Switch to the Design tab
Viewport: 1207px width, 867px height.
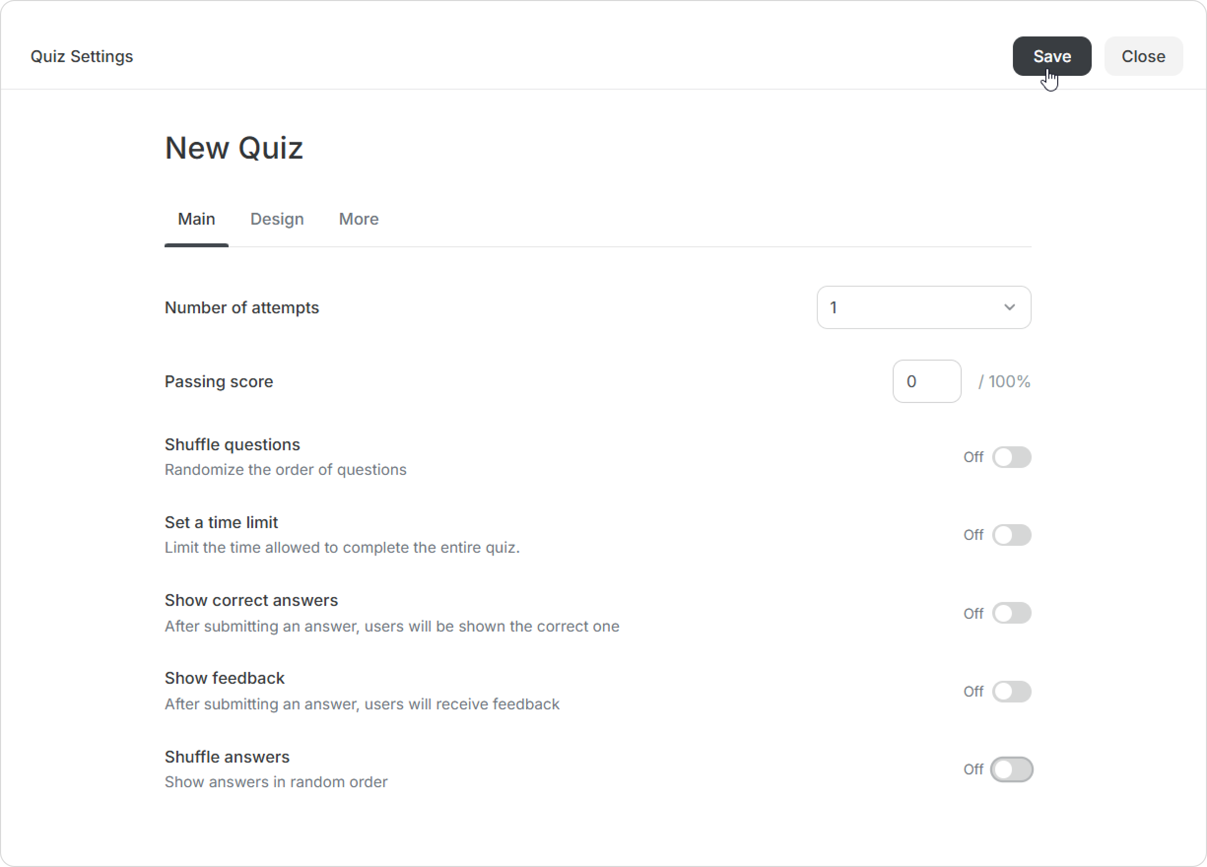tap(277, 219)
